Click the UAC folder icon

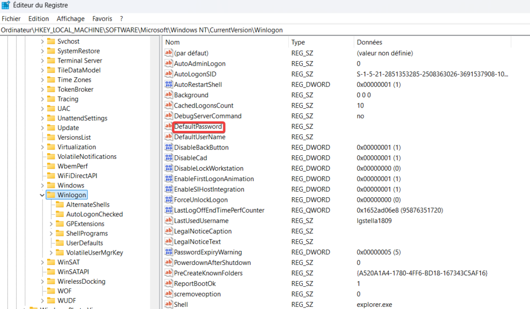(x=51, y=109)
